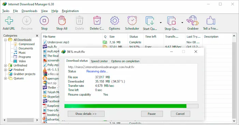Expand the Unfinished category node

point(5,65)
